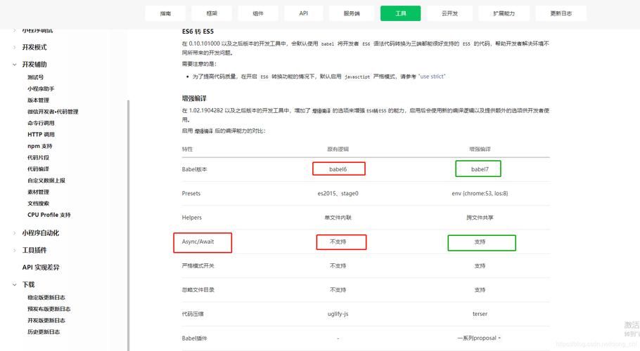The image size is (640, 351).
Task: Go to the 组件 tab
Action: click(x=258, y=13)
